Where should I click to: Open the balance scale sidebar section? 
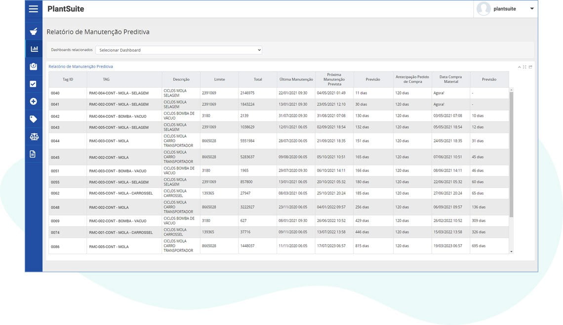(x=34, y=137)
